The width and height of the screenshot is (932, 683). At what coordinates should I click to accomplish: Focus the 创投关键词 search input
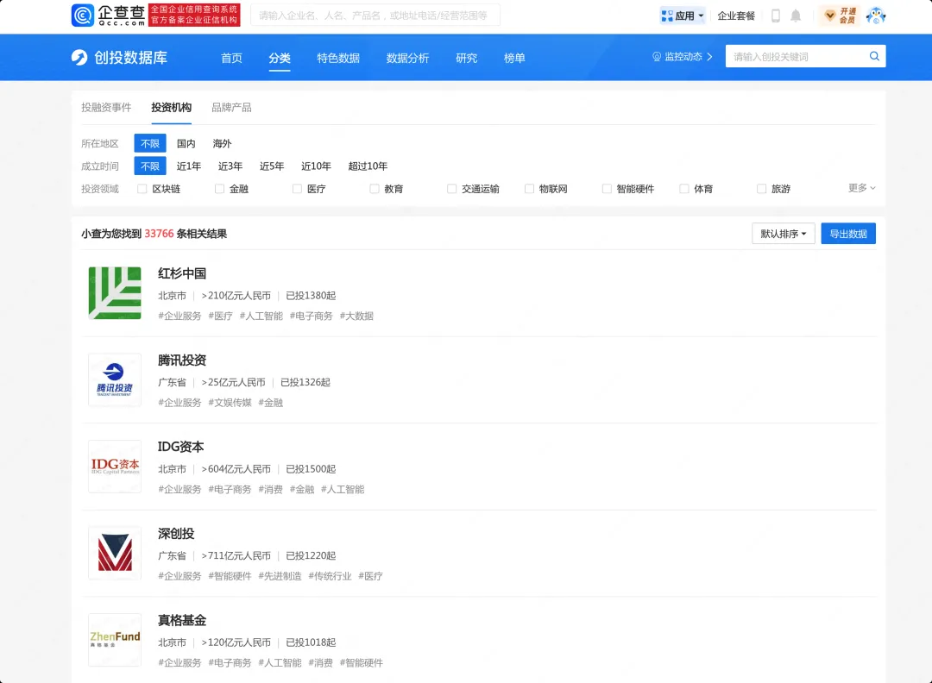click(797, 56)
